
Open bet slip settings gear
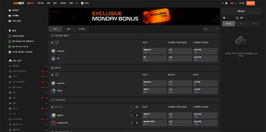click(x=224, y=18)
